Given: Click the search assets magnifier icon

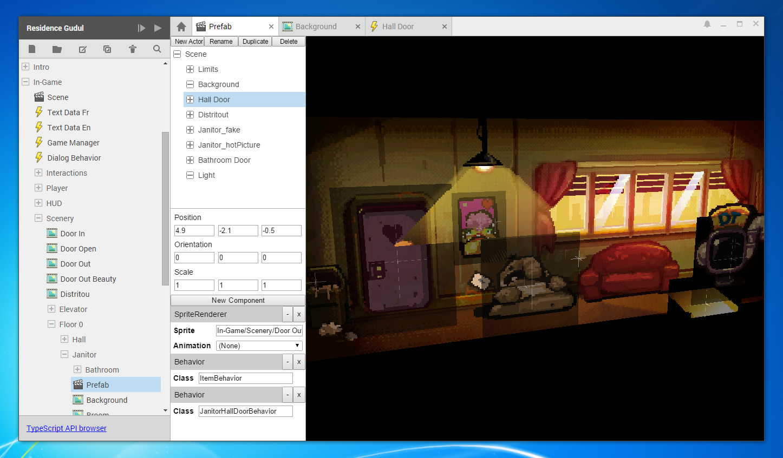Looking at the screenshot, I should pyautogui.click(x=157, y=49).
